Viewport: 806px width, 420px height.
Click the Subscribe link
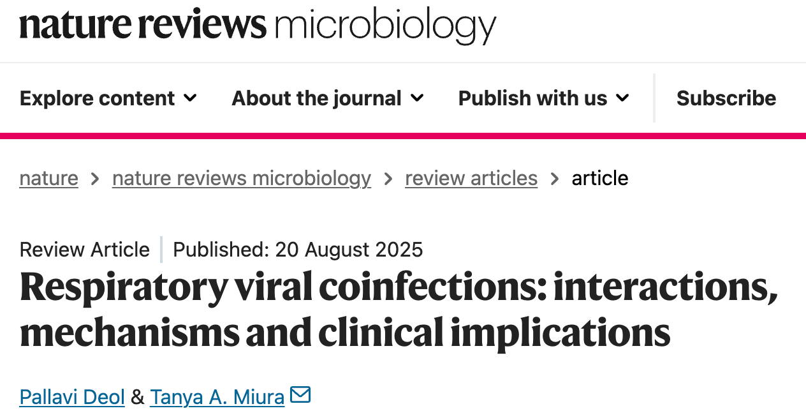tap(726, 98)
